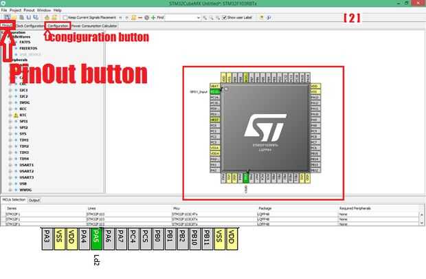
Task: Select TIM4 in the peripherals tree
Action: (24, 159)
